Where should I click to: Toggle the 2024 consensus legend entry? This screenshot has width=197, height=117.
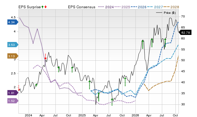click(106, 7)
